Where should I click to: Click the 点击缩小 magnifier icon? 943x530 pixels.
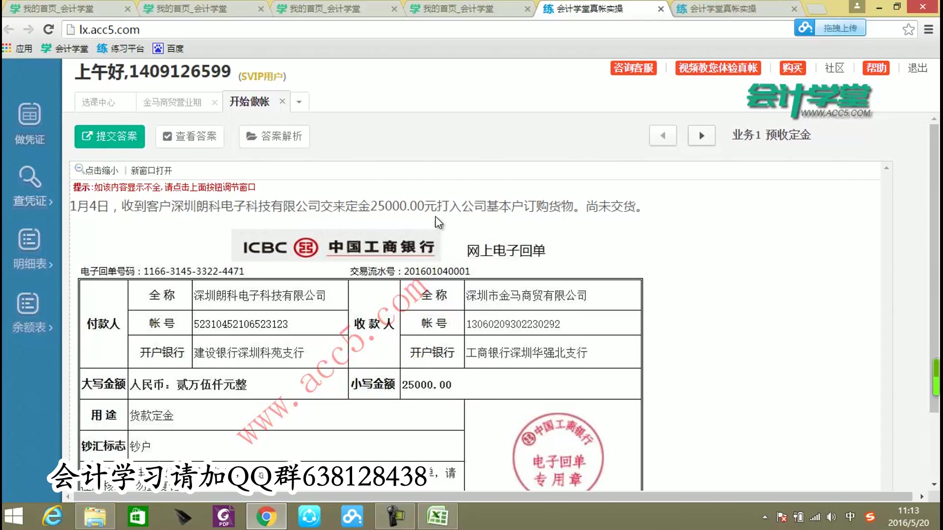tap(79, 168)
